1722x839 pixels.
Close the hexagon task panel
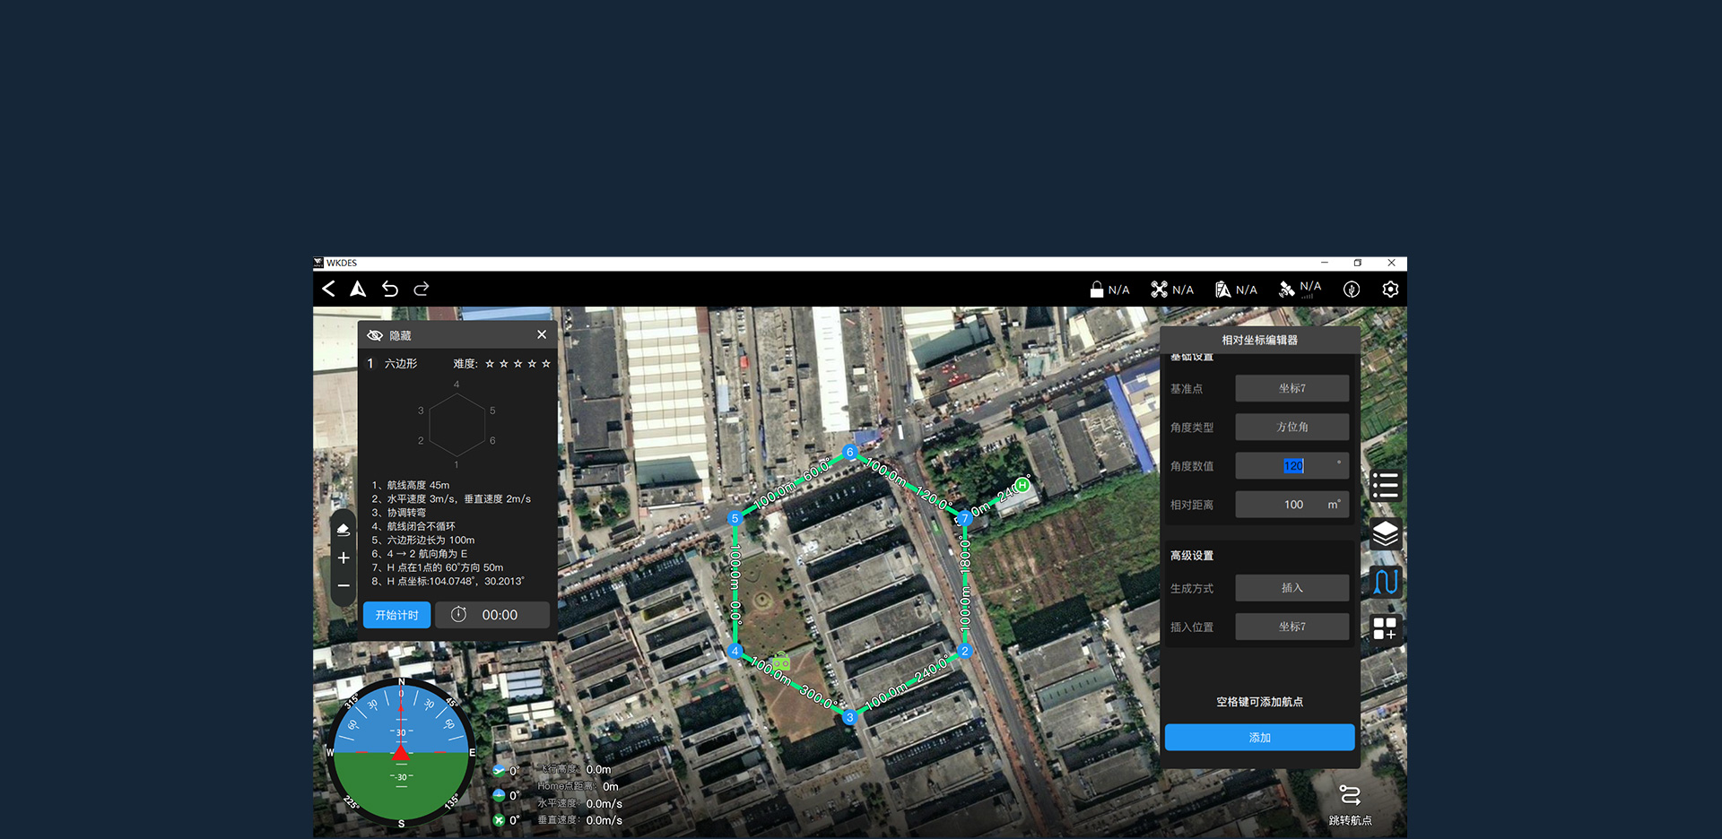pos(542,334)
